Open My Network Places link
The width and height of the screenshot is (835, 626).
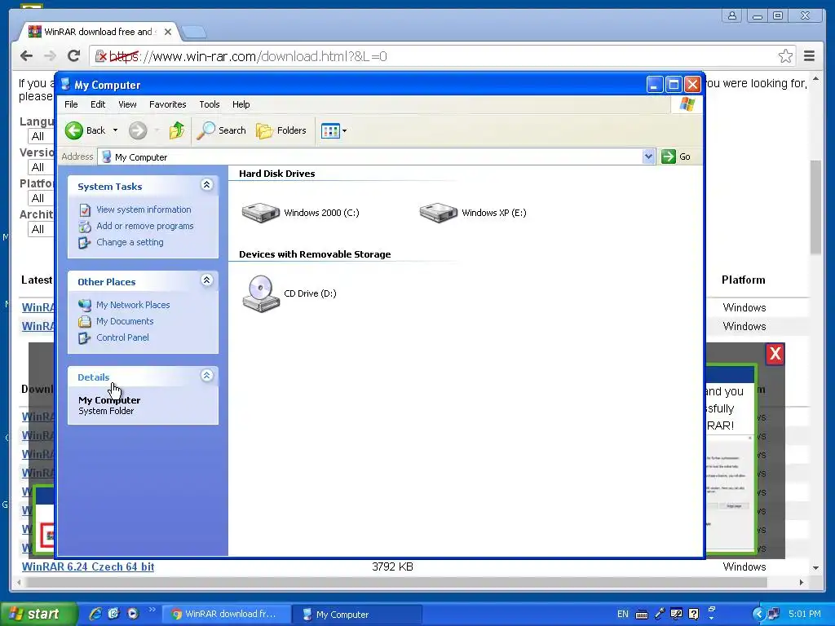pos(133,305)
